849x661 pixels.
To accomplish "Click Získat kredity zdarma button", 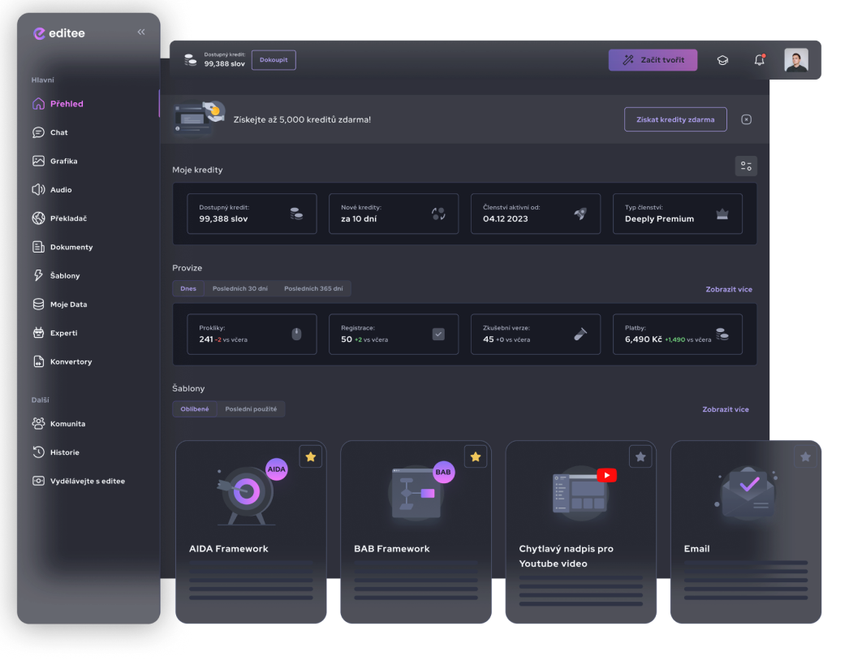I will (675, 119).
